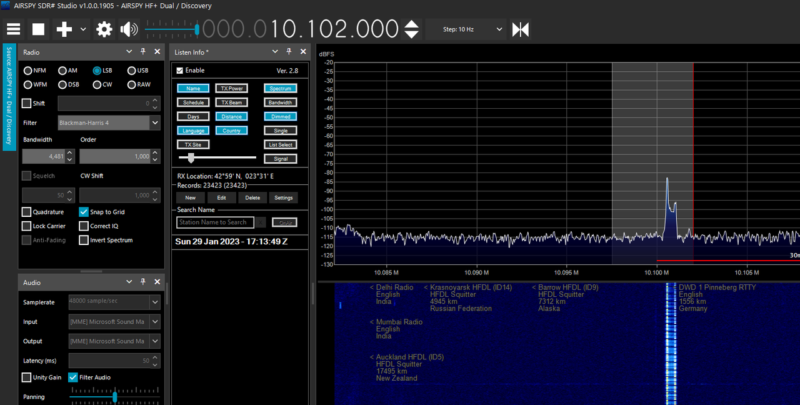This screenshot has width=800, height=405.
Task: Click the Settings button in Listen Info
Action: (x=283, y=197)
